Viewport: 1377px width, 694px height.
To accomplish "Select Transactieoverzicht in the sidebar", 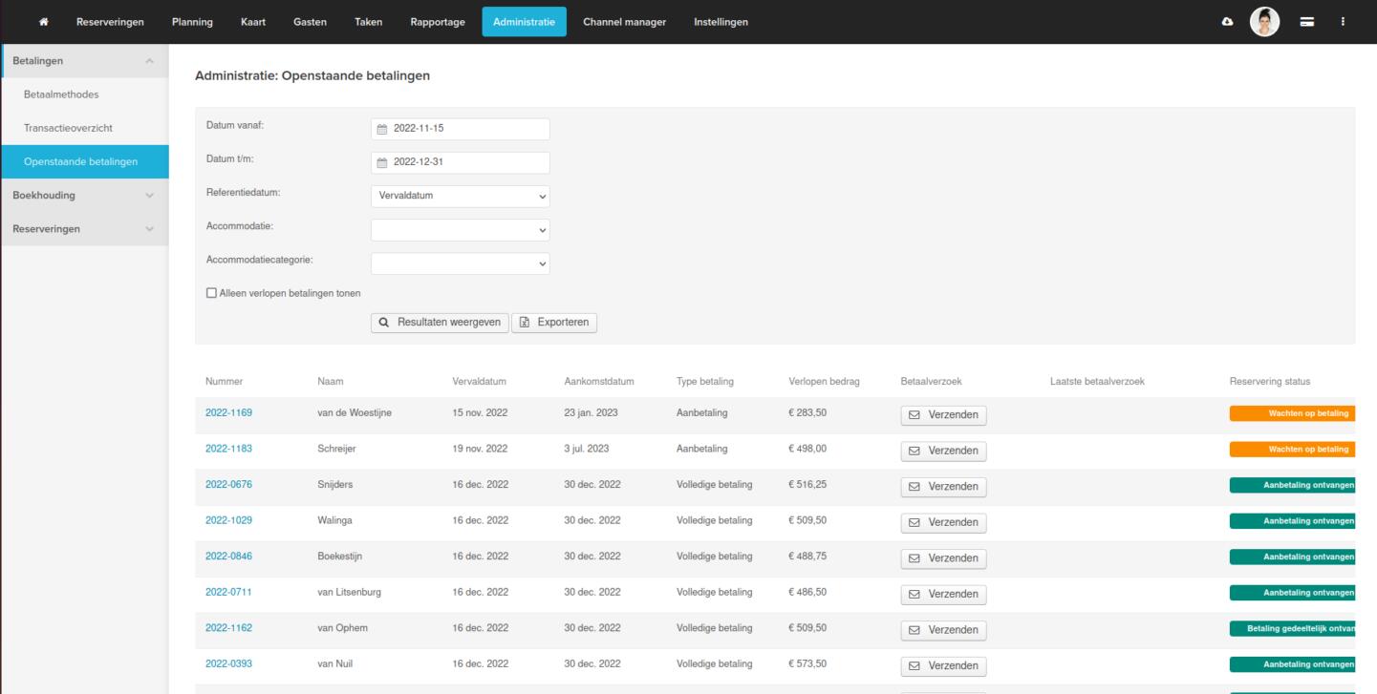I will 68,128.
